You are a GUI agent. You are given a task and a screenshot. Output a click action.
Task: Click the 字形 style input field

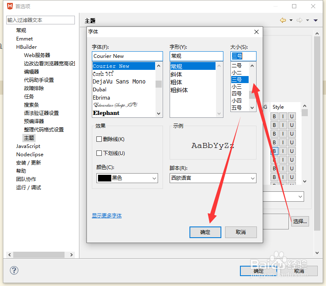(x=196, y=56)
